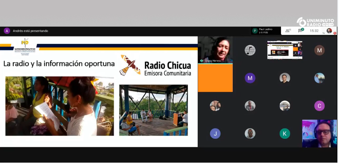
Task: Click Eliana Herrera's video tile
Action: coord(215,50)
